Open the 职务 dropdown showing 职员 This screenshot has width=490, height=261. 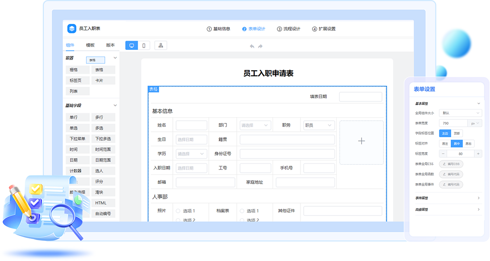tap(319, 126)
